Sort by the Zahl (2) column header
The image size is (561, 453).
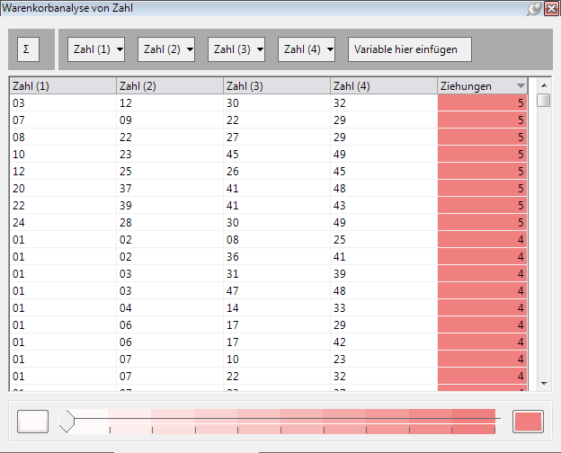point(170,86)
